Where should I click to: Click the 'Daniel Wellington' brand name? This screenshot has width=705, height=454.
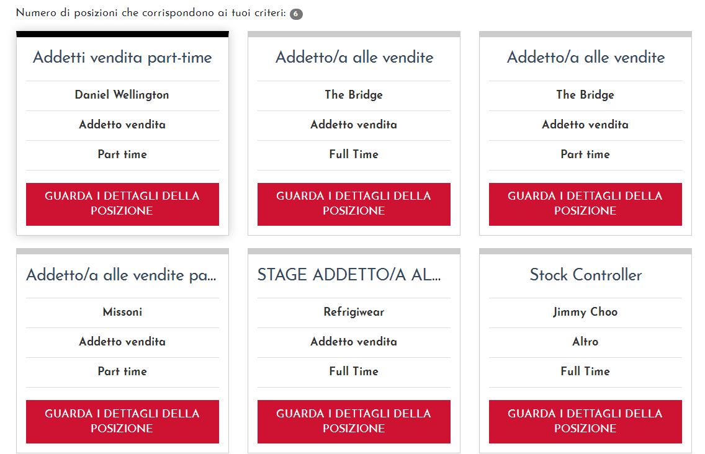122,95
